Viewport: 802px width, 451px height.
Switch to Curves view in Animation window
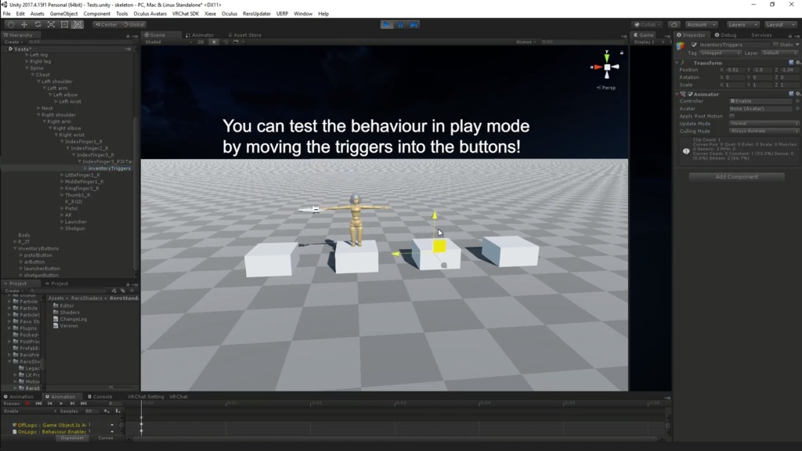point(106,438)
